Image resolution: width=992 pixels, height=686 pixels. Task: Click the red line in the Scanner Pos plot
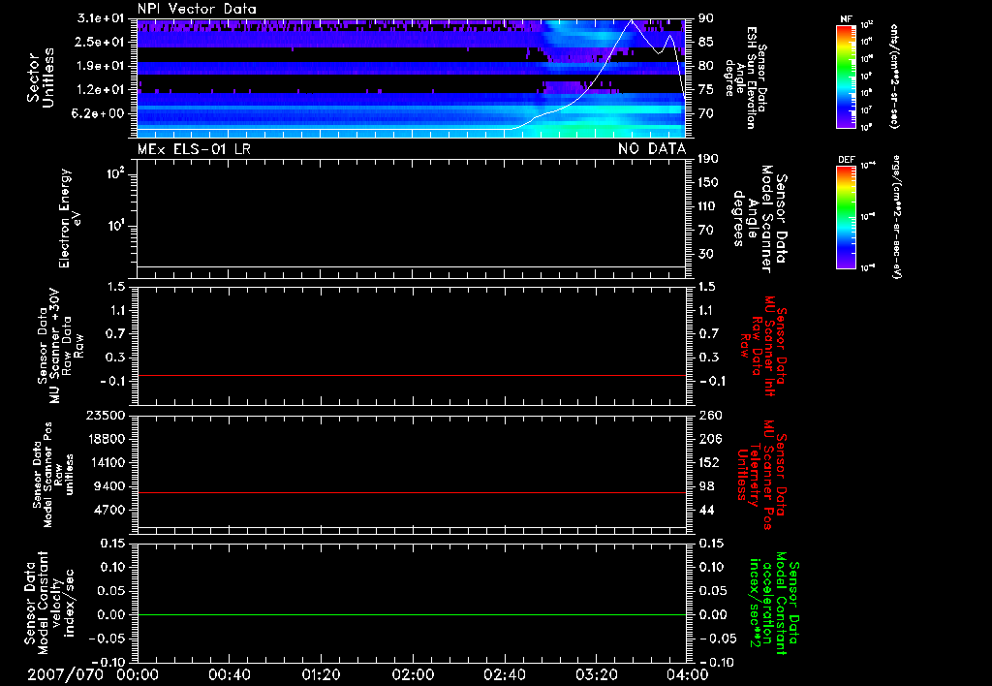[x=412, y=492]
